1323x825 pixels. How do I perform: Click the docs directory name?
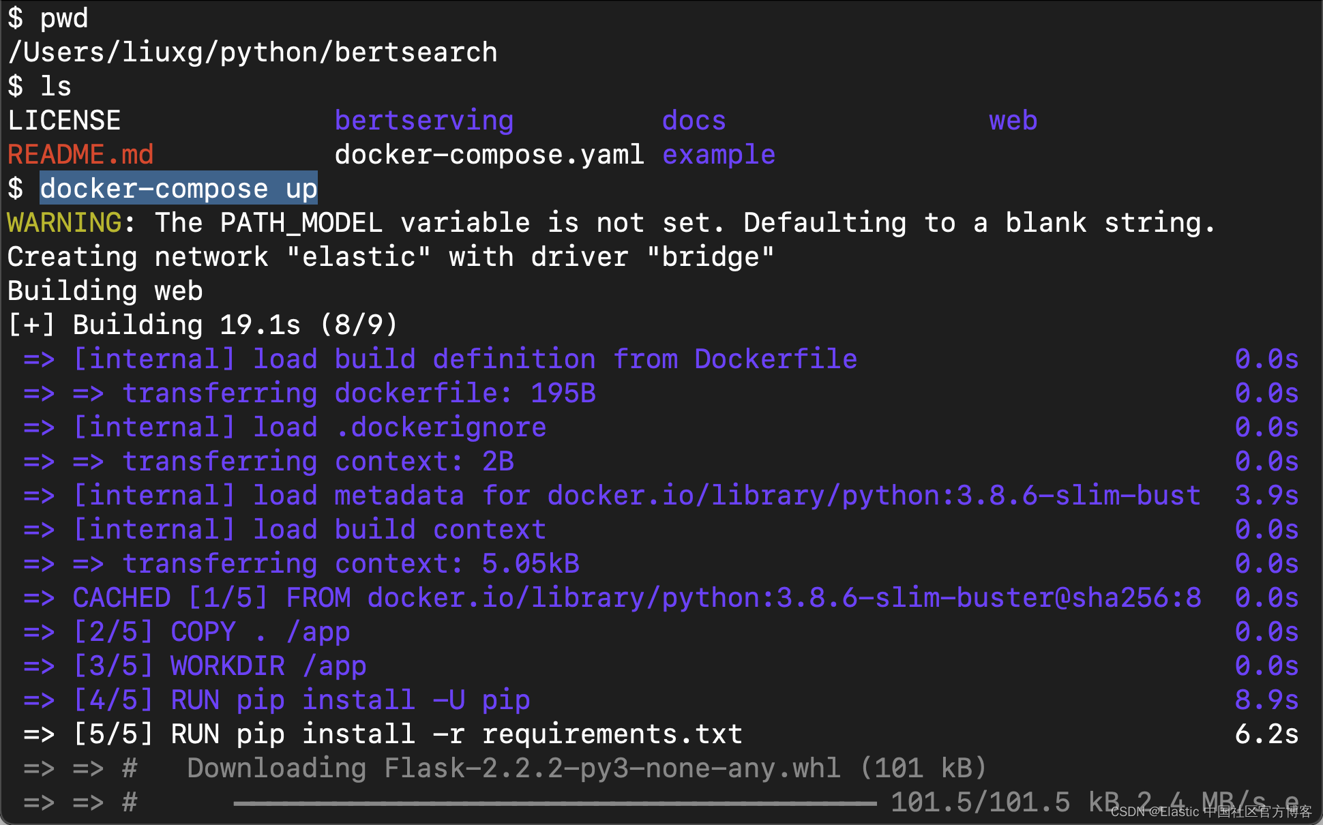[x=694, y=121]
